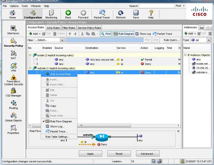The width and height of the screenshot is (214, 165).
Task: Click the Find button in rules toolbar
Action: (x=106, y=34)
